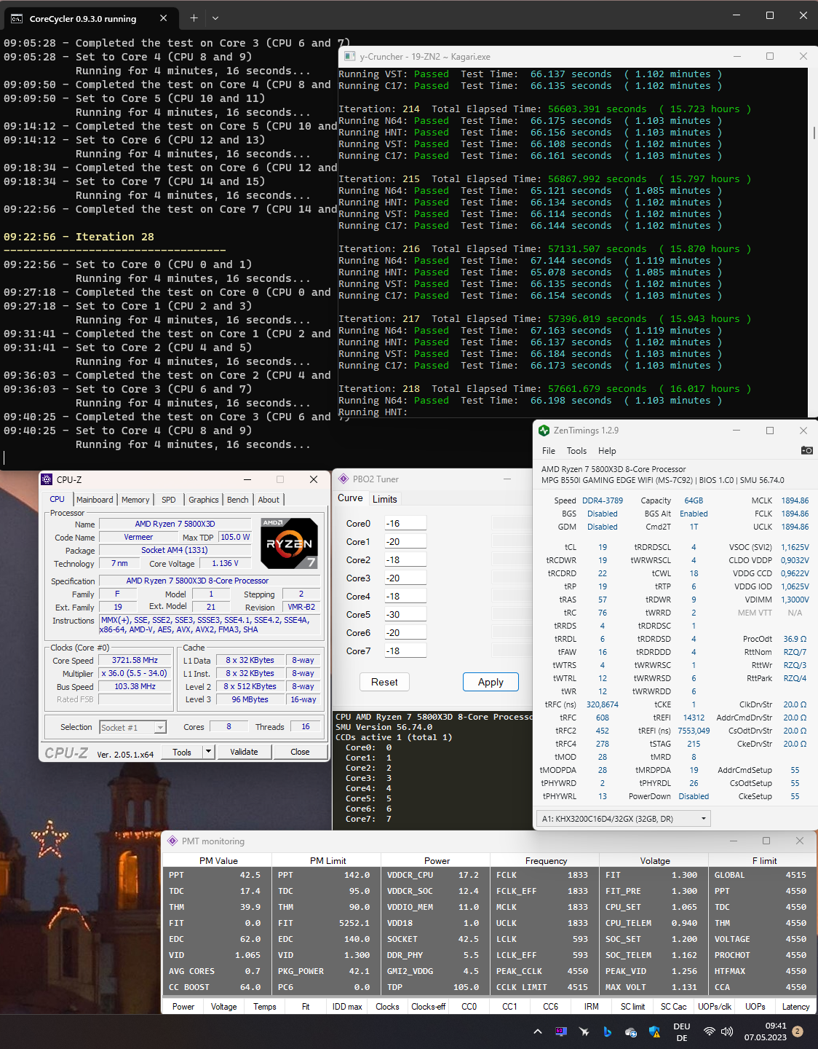This screenshot has height=1049, width=818.
Task: Open the SPD tab in CPU-Z
Action: click(169, 500)
